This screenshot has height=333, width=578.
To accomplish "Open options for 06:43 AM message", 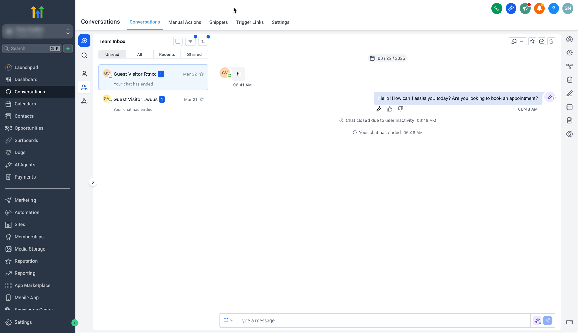I will pyautogui.click(x=541, y=109).
